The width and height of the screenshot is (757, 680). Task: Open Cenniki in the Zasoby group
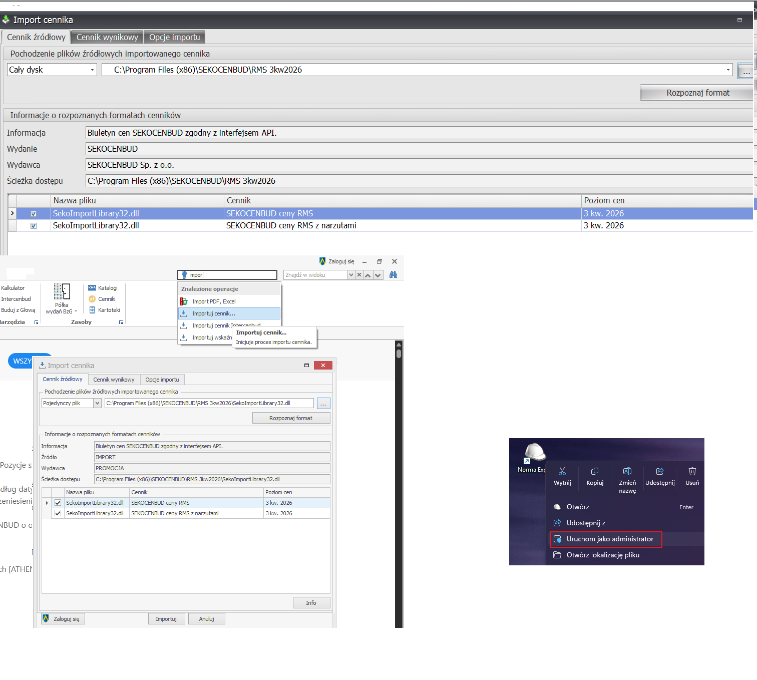[102, 299]
